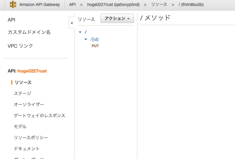The width and height of the screenshot is (235, 159).
Task: Select the root / resource
Action: click(86, 32)
